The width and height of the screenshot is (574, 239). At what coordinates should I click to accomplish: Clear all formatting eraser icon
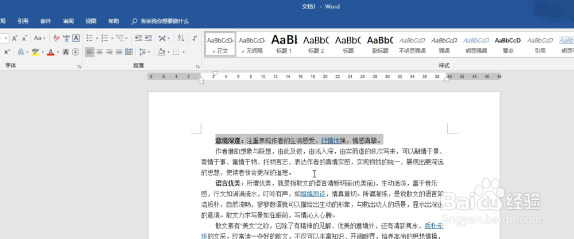[56, 38]
